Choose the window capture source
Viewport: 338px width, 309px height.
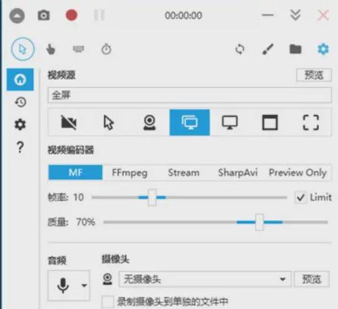270,122
